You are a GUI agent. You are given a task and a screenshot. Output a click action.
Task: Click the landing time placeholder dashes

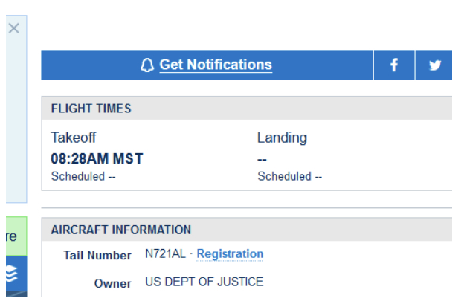(262, 158)
